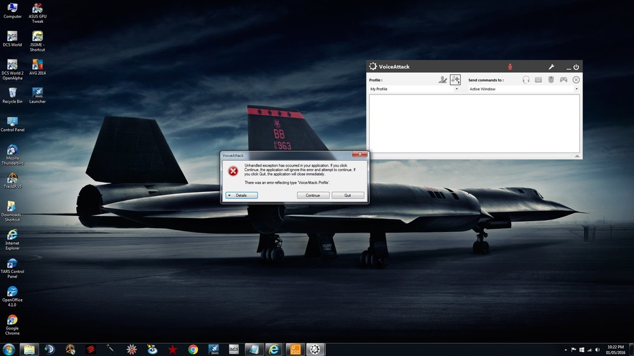The image size is (634, 356).
Task: Select the OpenOffice 4.1.0 desktop icon
Action: (12, 296)
